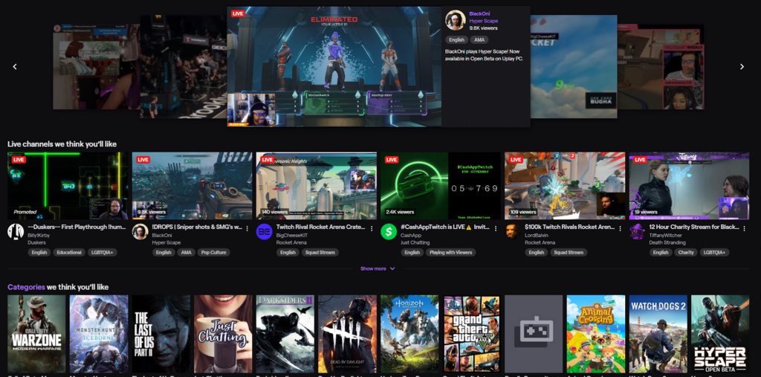Select Playing with Viewers tag
761x377 pixels.
tap(451, 253)
